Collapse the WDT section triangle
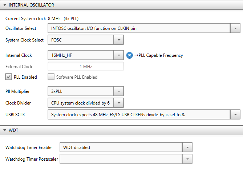This screenshot has width=243, height=169. (x=5, y=130)
